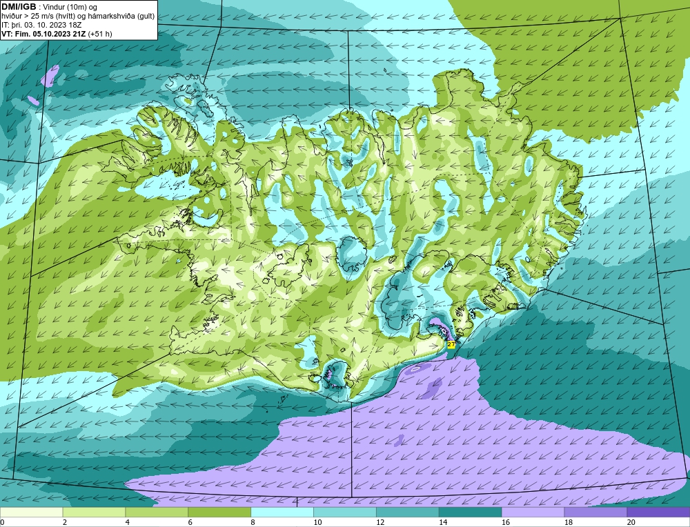Select the 10–12 m/s teal swatch
Viewport: 690px width, 527px height.
344,512
